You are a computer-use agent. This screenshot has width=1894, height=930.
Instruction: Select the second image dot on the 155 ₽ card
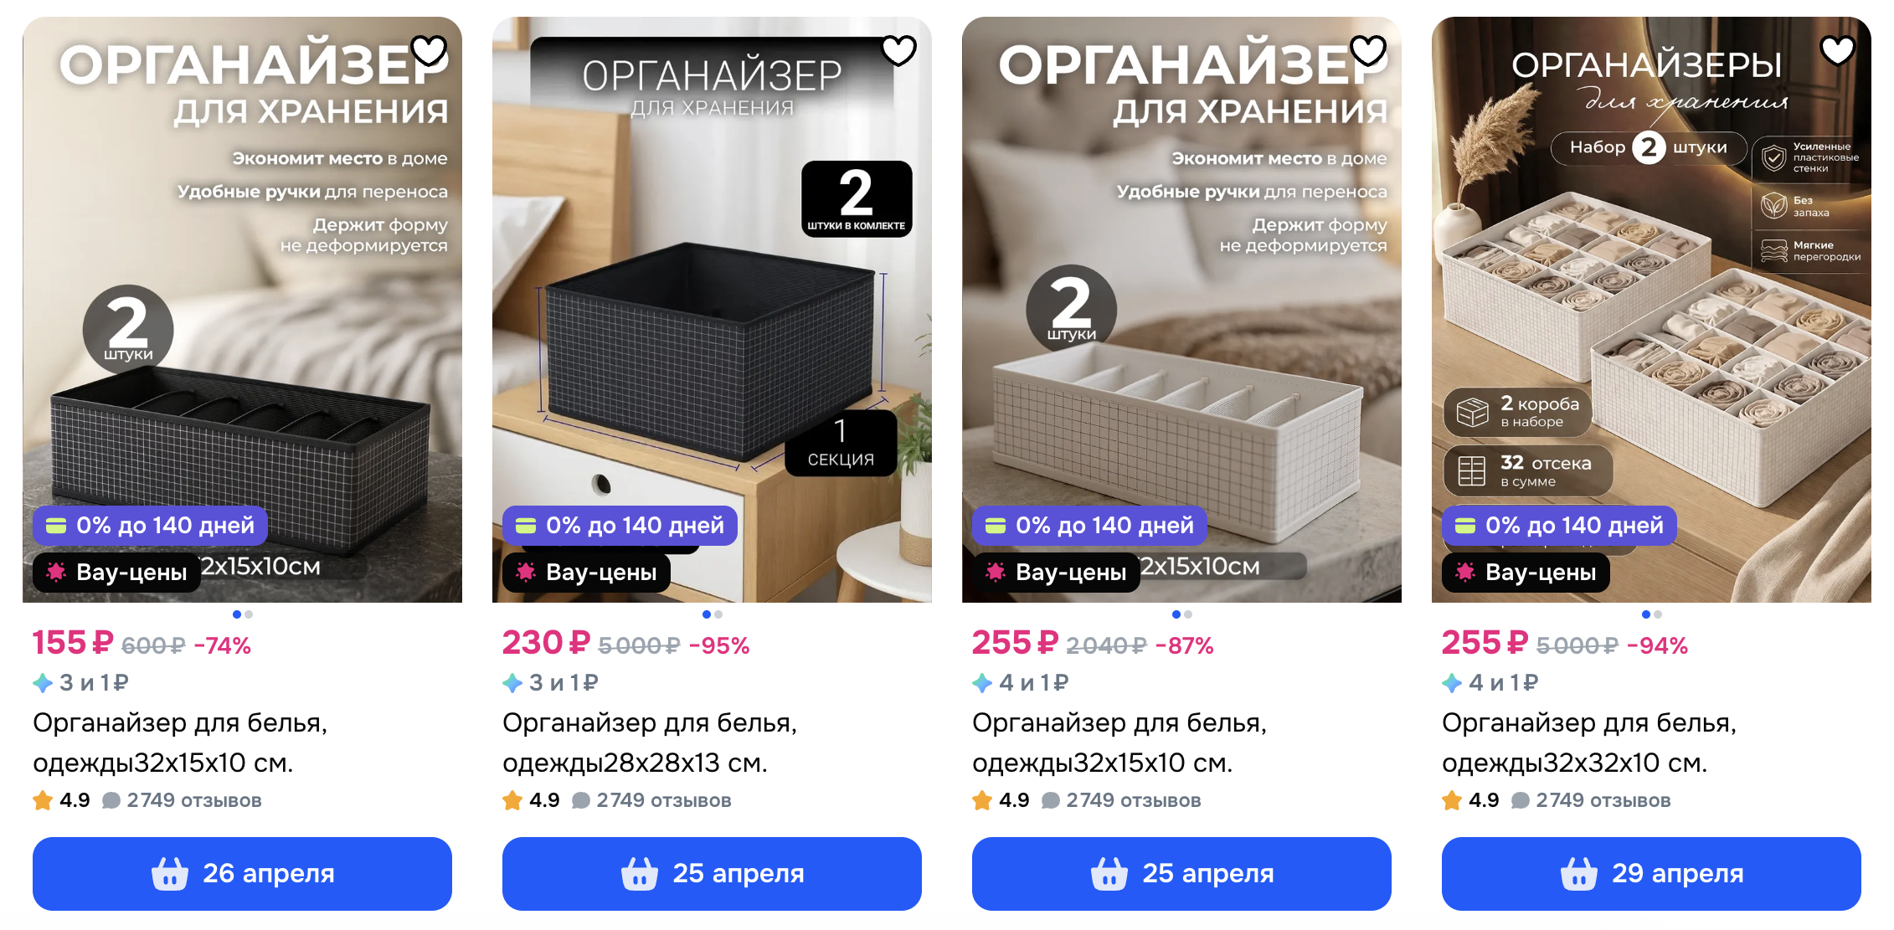[x=249, y=614]
